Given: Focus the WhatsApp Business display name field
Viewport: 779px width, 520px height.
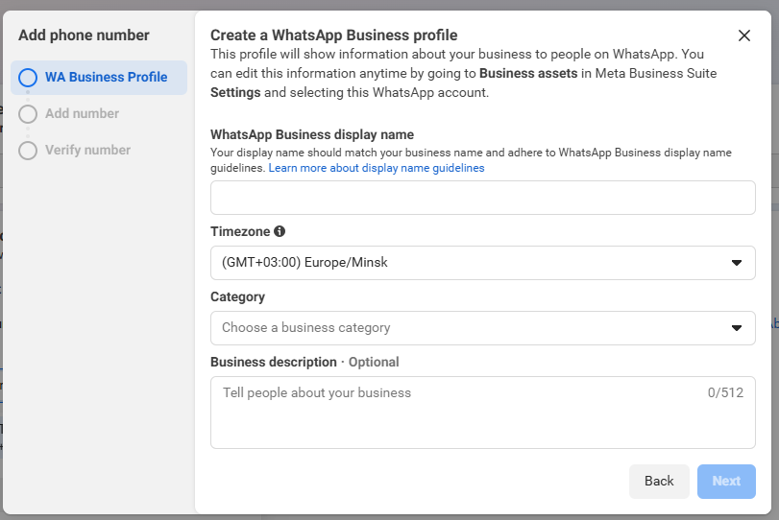Looking at the screenshot, I should (x=483, y=198).
